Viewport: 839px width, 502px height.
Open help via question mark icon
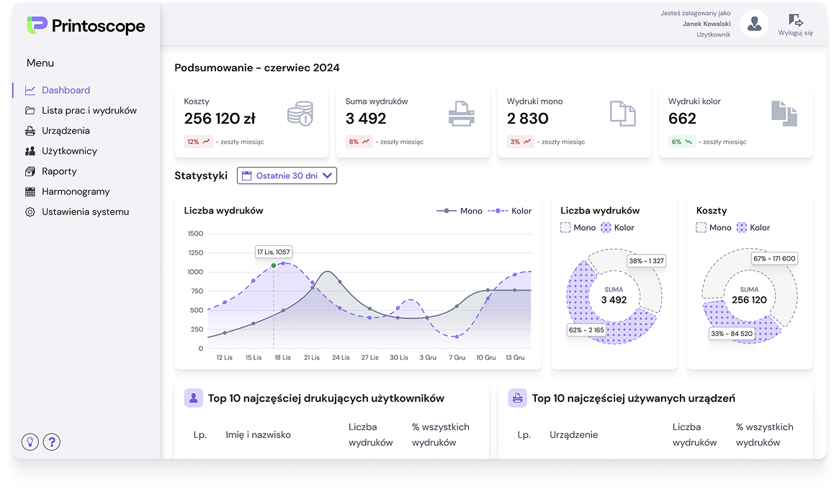point(52,442)
